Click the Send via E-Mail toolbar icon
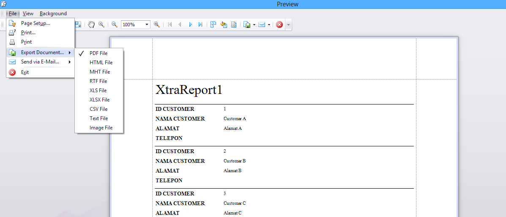506x217 pixels. (262, 25)
